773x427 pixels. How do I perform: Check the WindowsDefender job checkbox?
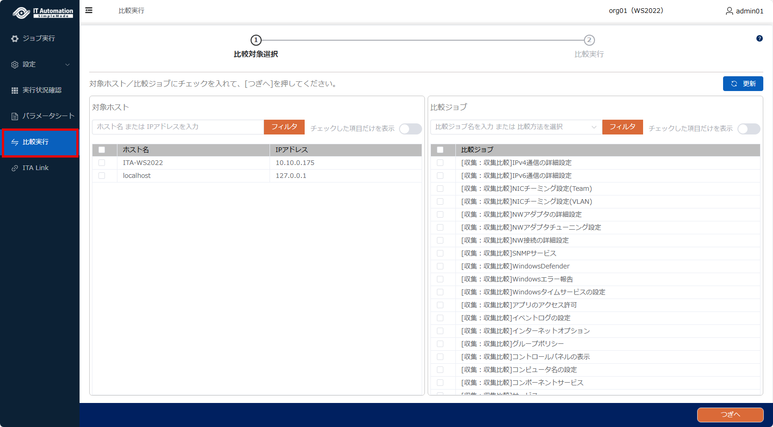tap(440, 266)
